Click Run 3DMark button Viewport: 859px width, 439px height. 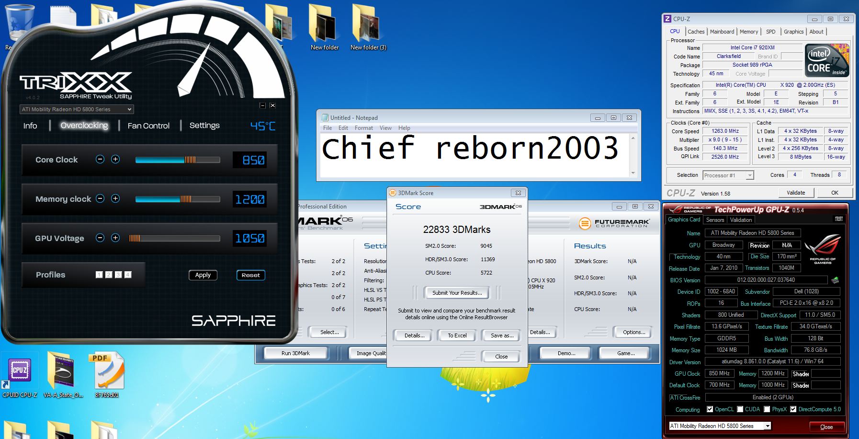click(x=295, y=353)
